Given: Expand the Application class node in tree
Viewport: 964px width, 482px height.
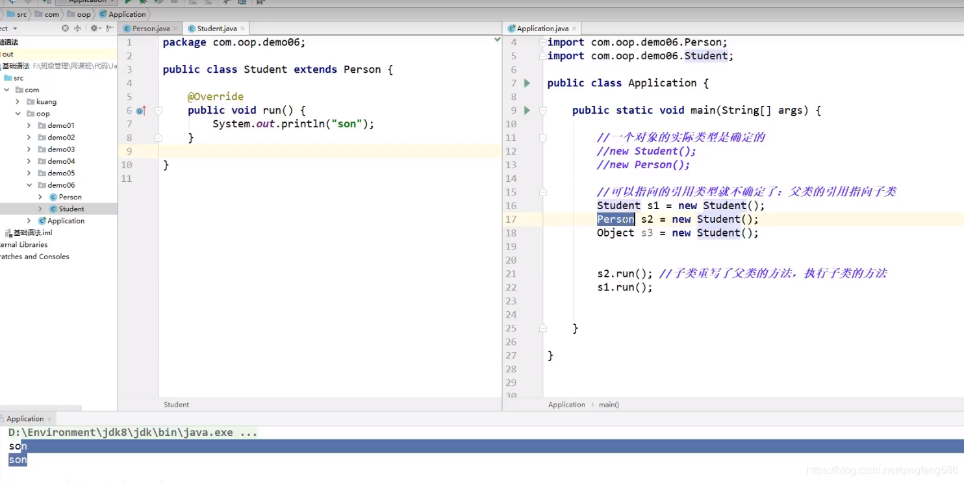Looking at the screenshot, I should coord(29,221).
